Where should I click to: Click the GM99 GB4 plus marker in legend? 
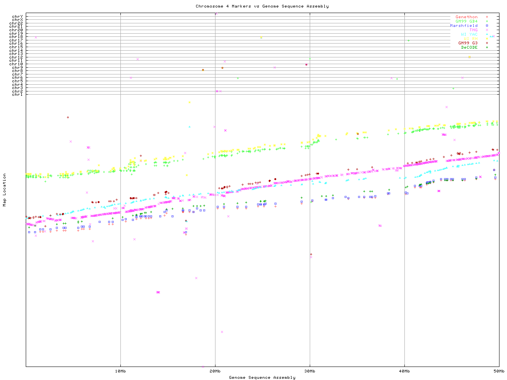(487, 21)
